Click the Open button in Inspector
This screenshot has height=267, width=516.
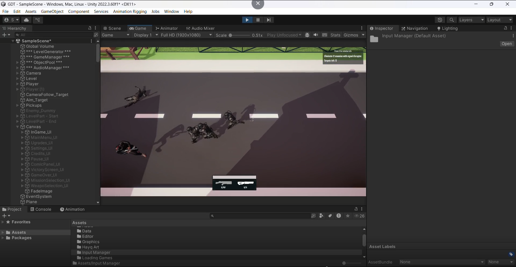coord(507,44)
